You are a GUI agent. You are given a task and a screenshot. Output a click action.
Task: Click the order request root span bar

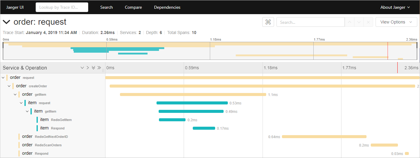click(263, 78)
